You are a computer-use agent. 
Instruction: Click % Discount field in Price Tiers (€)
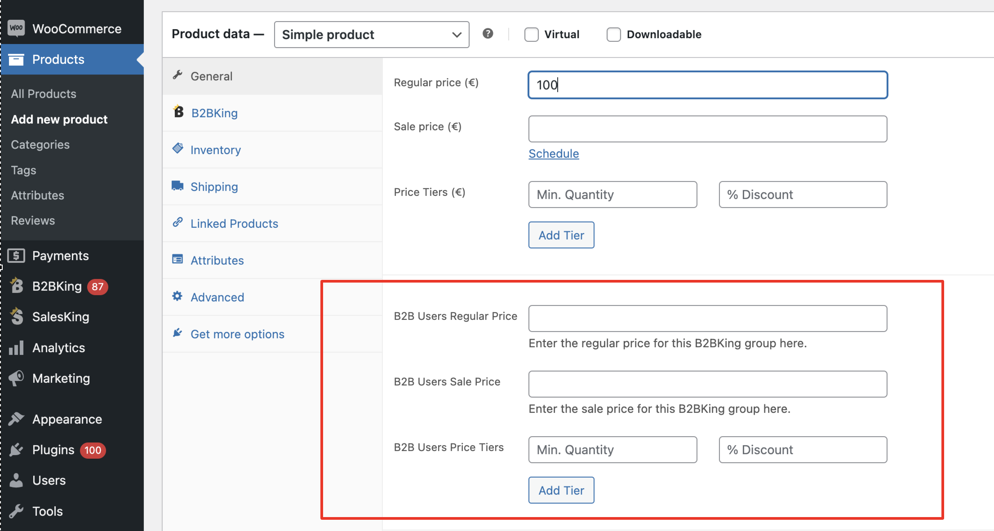point(803,195)
